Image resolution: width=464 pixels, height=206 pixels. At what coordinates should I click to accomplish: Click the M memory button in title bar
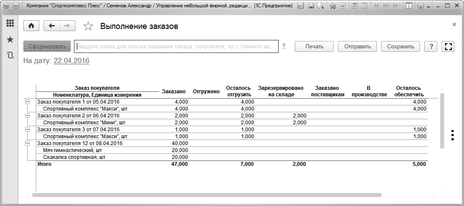[x=376, y=6]
